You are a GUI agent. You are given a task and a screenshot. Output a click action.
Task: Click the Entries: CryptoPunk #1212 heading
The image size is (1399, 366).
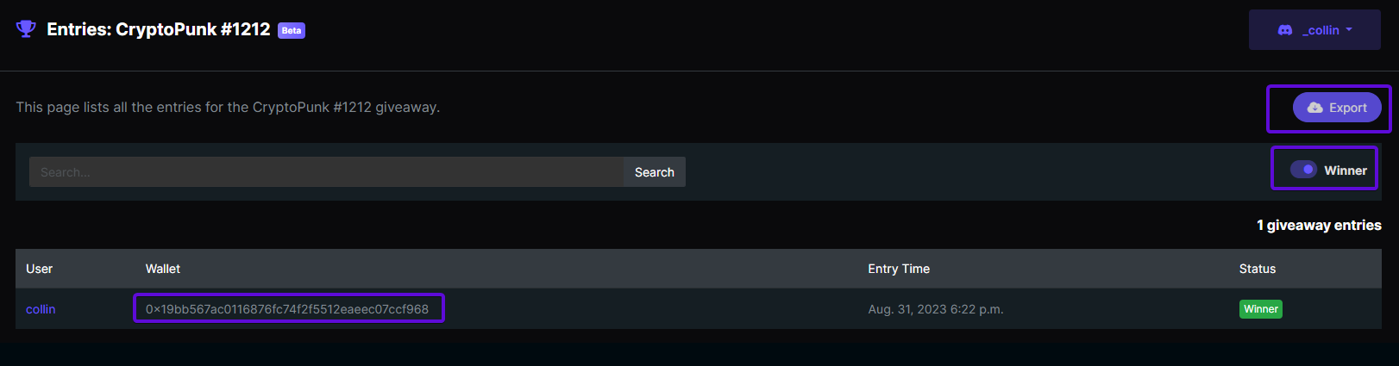[x=159, y=29]
